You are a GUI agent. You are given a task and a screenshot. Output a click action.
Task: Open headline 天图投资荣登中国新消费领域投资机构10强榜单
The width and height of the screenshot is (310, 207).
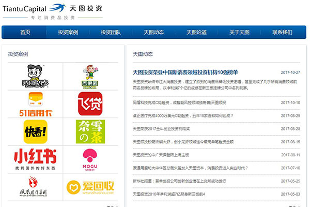185,72
